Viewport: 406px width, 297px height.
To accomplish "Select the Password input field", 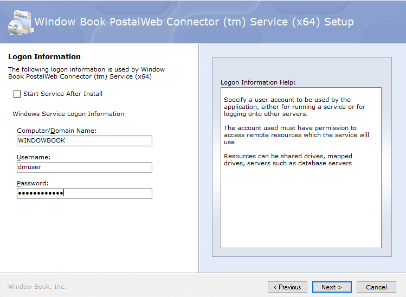I will [85, 193].
